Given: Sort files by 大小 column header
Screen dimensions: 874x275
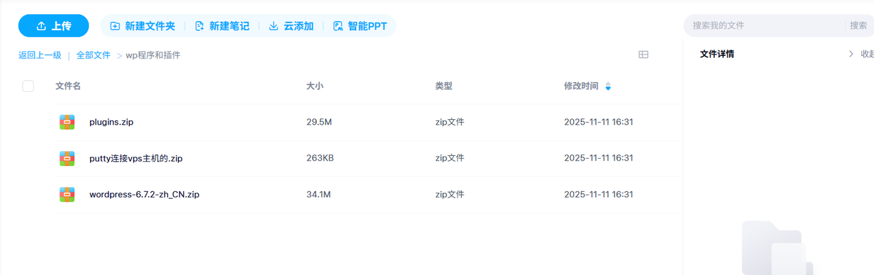Looking at the screenshot, I should coord(315,86).
